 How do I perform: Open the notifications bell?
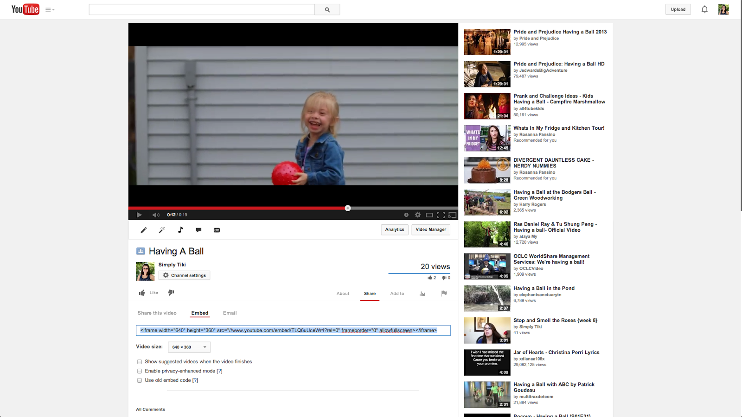click(704, 9)
